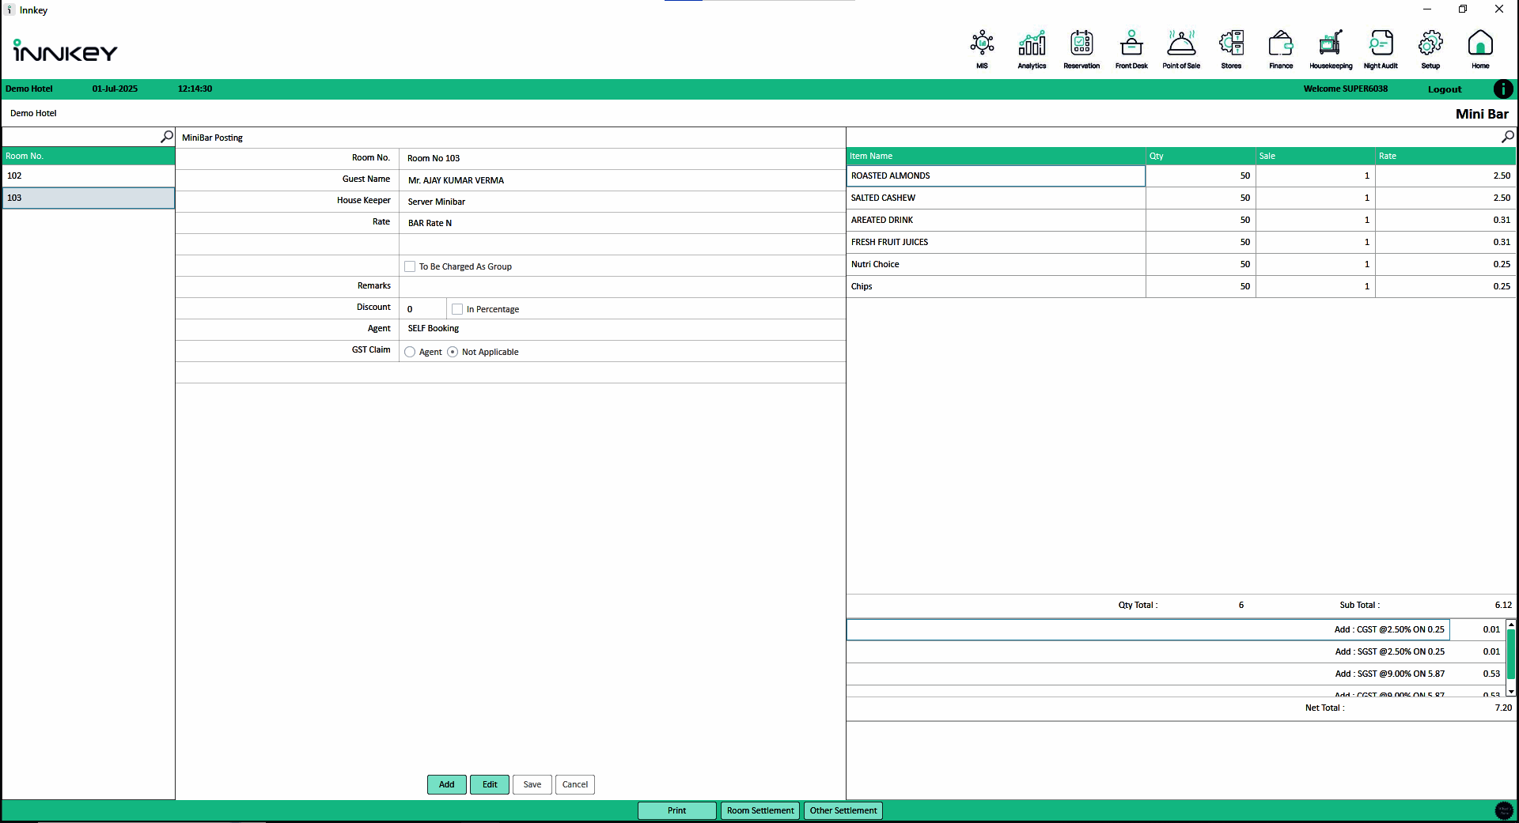Click the Sale quantity for ROASTED ALMONDS
The width and height of the screenshot is (1519, 823).
pos(1316,176)
